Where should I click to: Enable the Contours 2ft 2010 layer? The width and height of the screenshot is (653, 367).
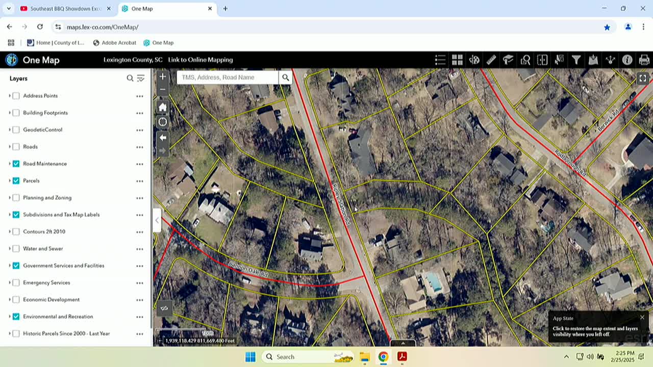tap(16, 232)
